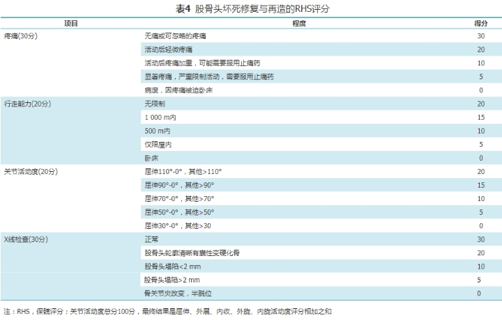Click score 15 in the 屈伸90°-0° row
Screen dimensions: 502x320
point(481,185)
